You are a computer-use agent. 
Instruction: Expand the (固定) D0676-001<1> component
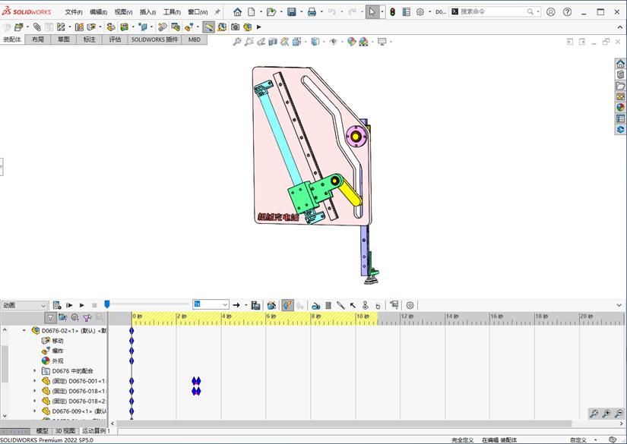(35, 381)
